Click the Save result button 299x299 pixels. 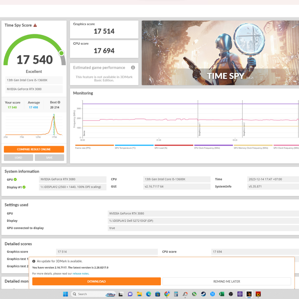point(49,158)
